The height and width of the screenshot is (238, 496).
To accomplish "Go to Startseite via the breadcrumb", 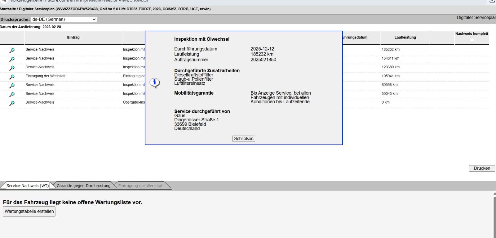I will (x=8, y=9).
